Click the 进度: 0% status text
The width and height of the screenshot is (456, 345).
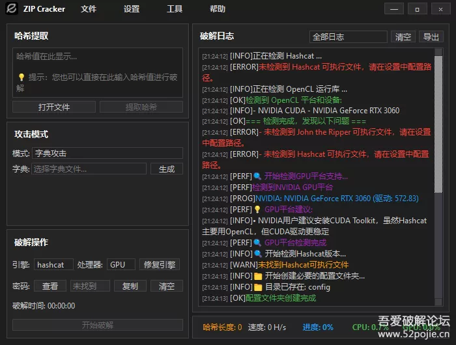318,327
